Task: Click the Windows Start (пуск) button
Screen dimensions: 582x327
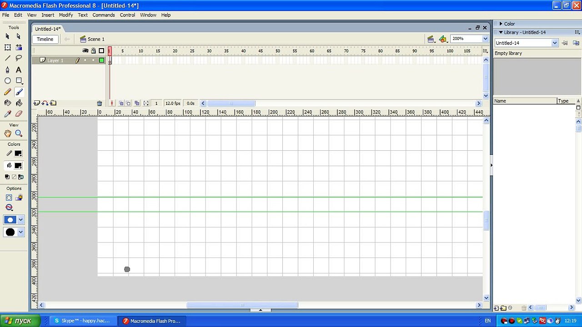Action: pos(20,321)
